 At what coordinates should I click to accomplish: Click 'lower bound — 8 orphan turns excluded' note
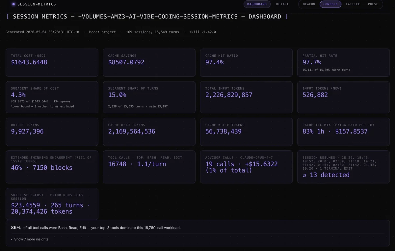click(42, 106)
